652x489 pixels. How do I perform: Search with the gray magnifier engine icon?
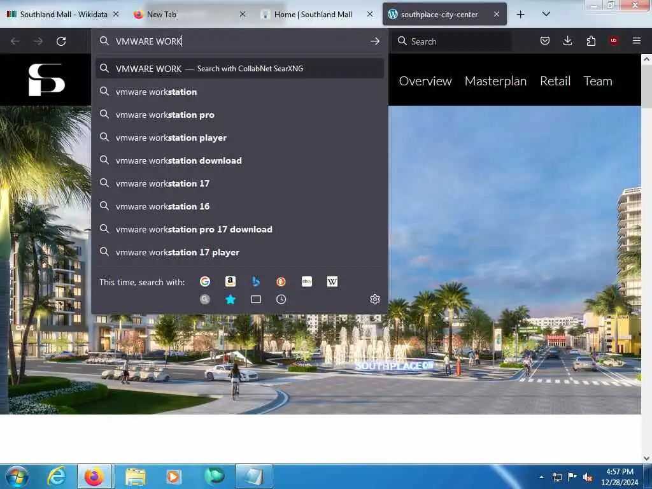[x=205, y=299]
